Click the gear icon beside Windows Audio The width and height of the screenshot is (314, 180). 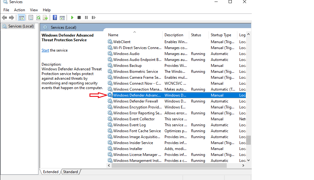pyautogui.click(x=110, y=53)
